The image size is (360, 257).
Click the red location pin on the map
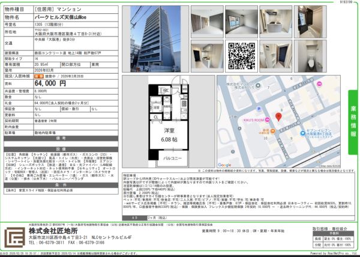278,117
